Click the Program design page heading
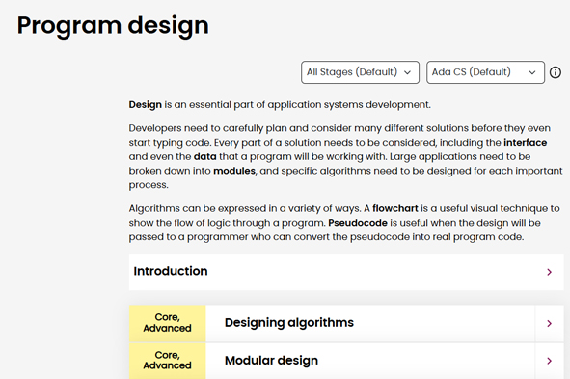The height and width of the screenshot is (379, 570). (113, 26)
